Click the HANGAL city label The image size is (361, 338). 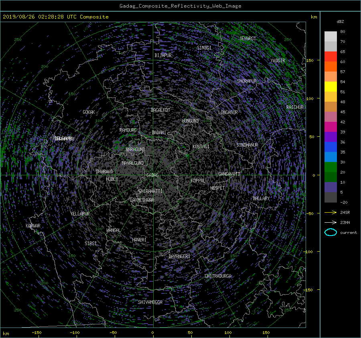click(113, 230)
